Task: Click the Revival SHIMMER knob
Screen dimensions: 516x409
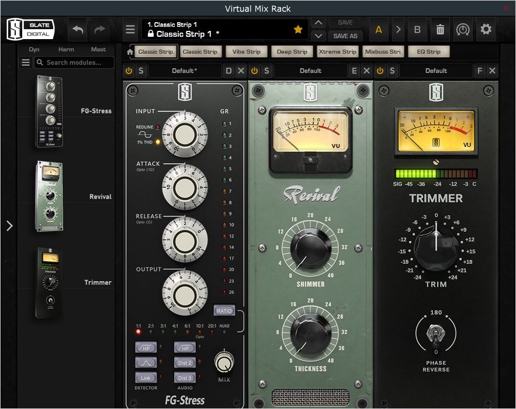Action: pos(311,249)
